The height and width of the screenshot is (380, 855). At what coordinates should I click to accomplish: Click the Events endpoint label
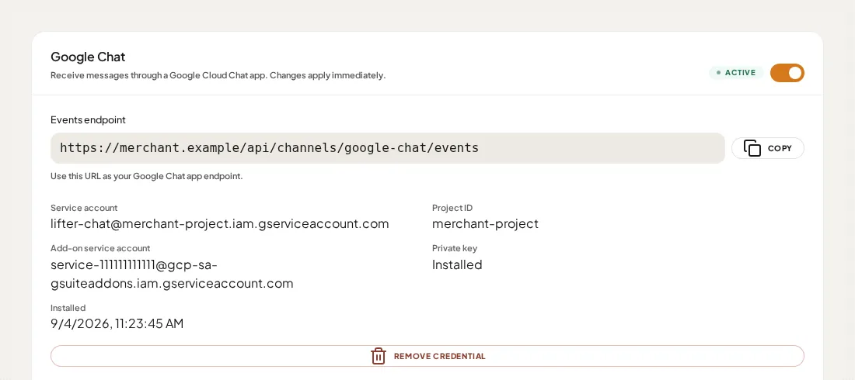point(89,119)
